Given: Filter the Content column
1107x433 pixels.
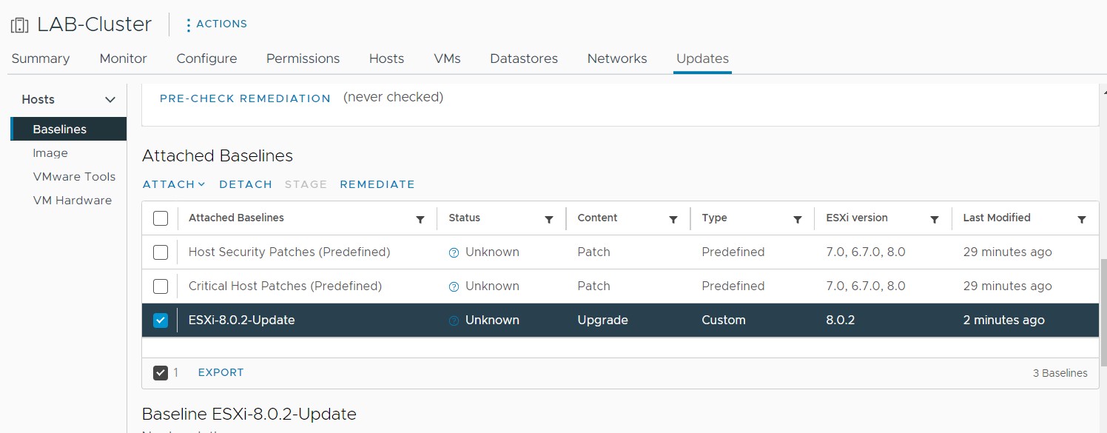Looking at the screenshot, I should click(673, 219).
